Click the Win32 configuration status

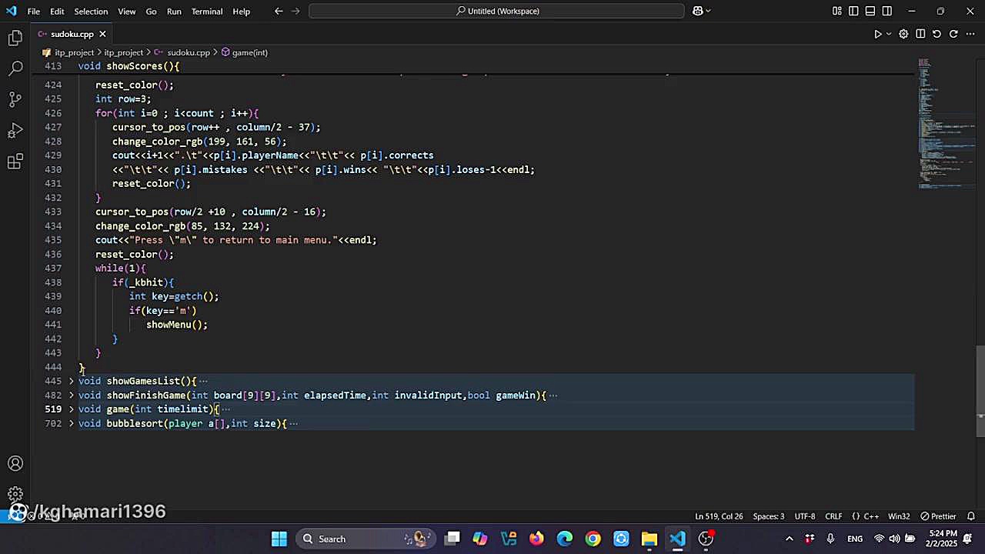899,516
